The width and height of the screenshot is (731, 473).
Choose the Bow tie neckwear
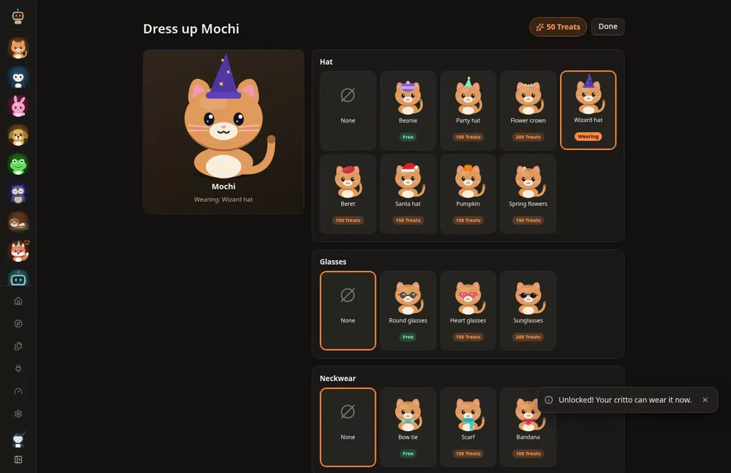[x=408, y=427]
